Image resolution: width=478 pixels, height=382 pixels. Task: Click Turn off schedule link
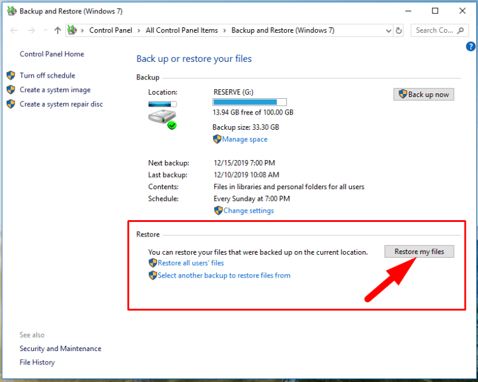[x=47, y=76]
